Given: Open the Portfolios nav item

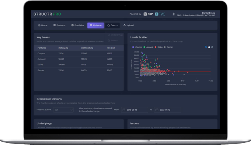Looking at the screenshot, I should pos(77,25).
